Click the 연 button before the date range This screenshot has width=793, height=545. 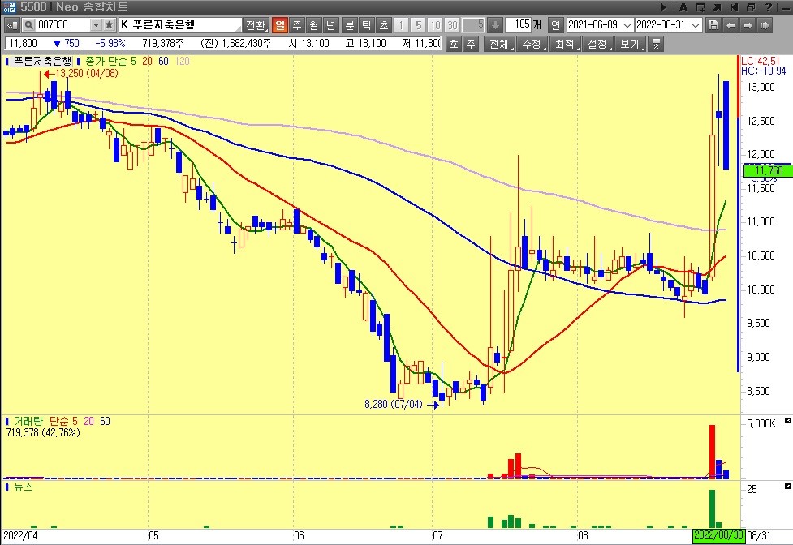pyautogui.click(x=555, y=25)
